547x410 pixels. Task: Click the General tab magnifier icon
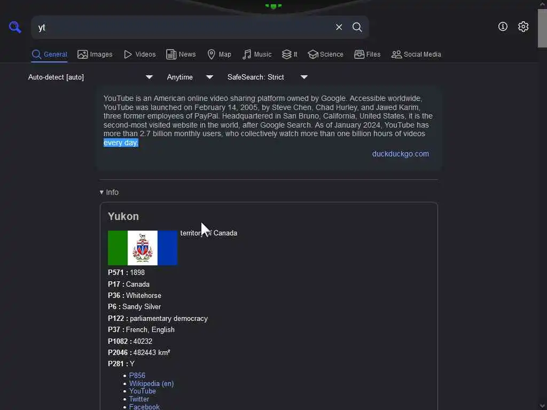36,54
